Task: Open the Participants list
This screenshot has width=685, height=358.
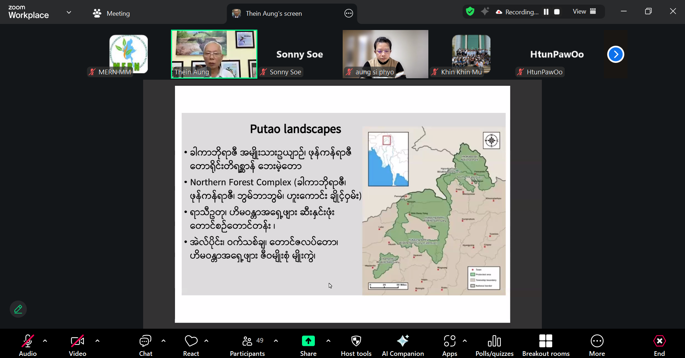Action: (x=247, y=345)
